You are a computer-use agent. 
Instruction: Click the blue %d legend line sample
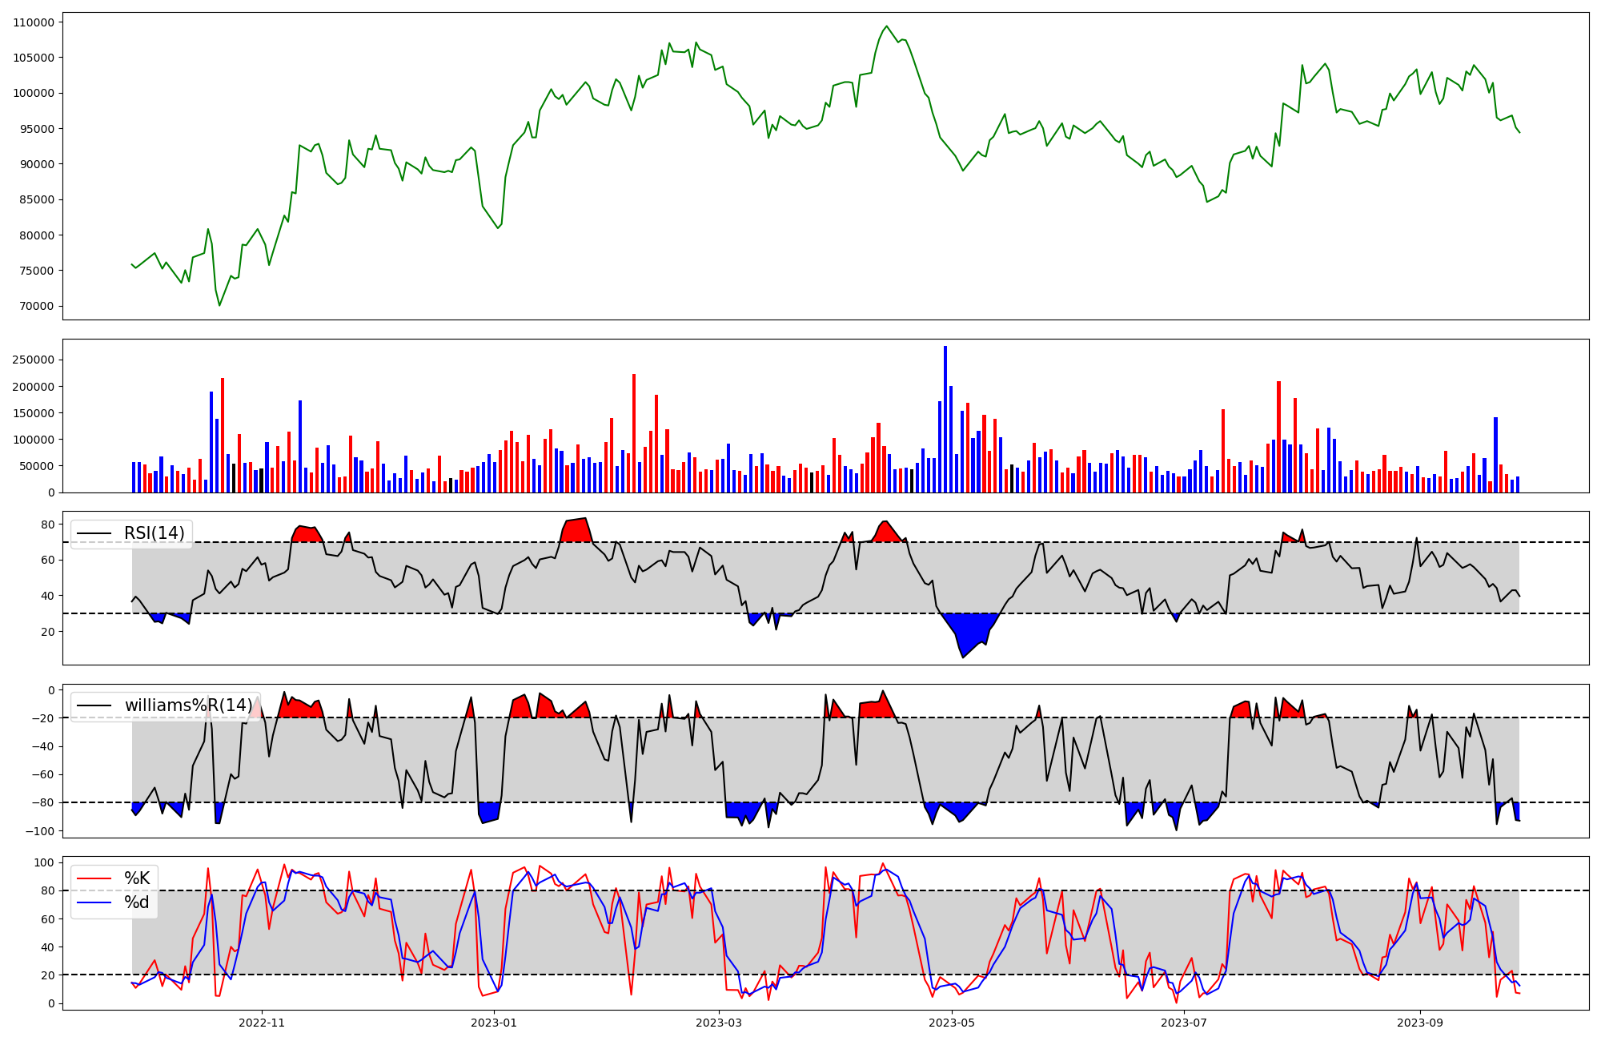(x=94, y=902)
